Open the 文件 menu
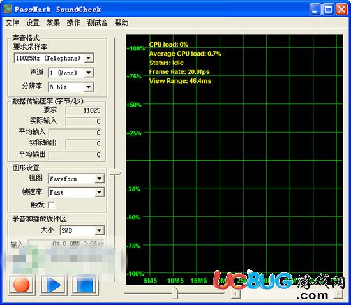351x305 pixels. [12, 22]
